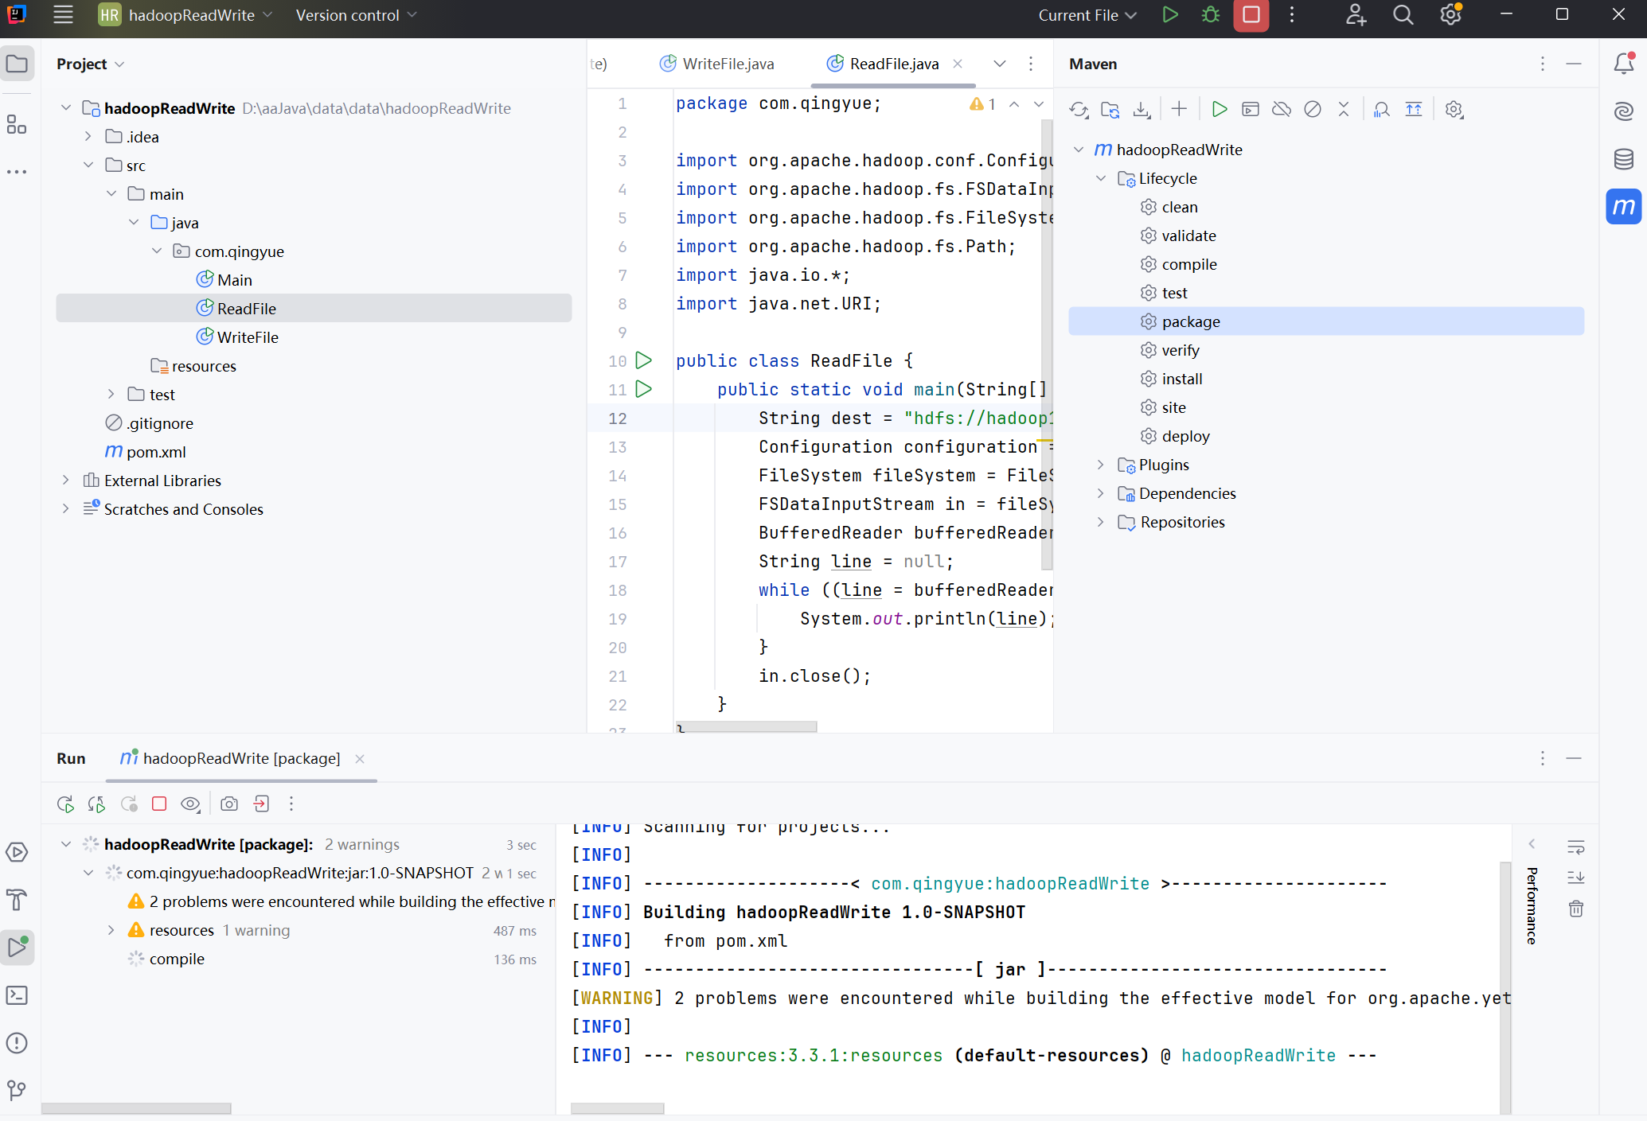Click the Maven reload all projects icon
This screenshot has width=1647, height=1121.
1079,110
